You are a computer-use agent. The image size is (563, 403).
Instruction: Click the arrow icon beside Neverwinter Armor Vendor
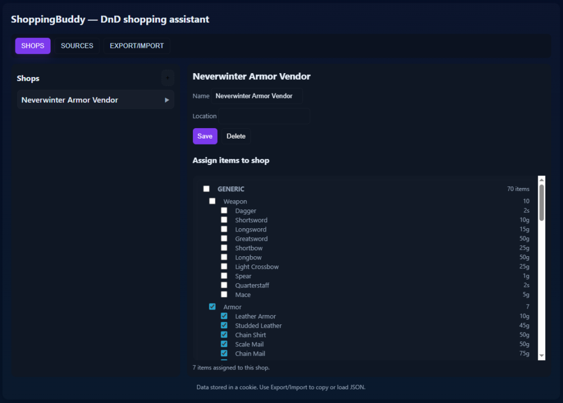(x=167, y=100)
